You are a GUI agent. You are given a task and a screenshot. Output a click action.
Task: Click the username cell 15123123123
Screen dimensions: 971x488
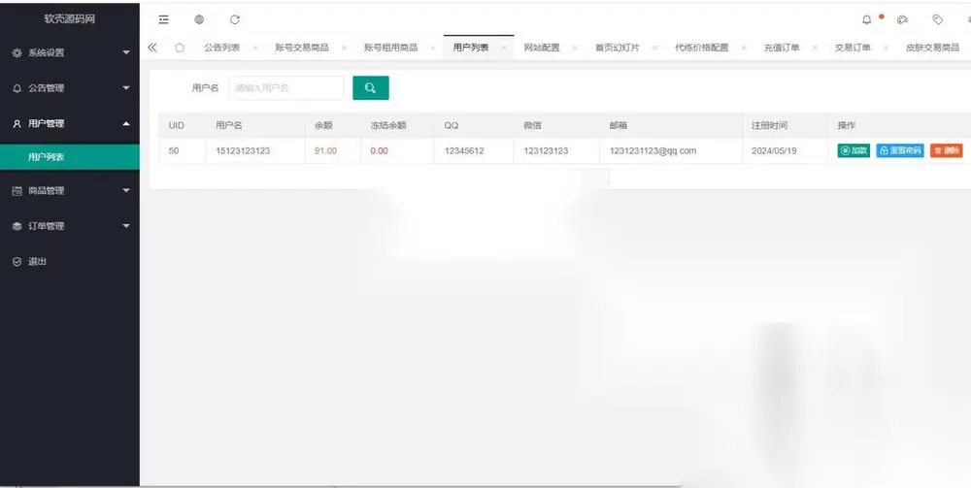click(243, 150)
